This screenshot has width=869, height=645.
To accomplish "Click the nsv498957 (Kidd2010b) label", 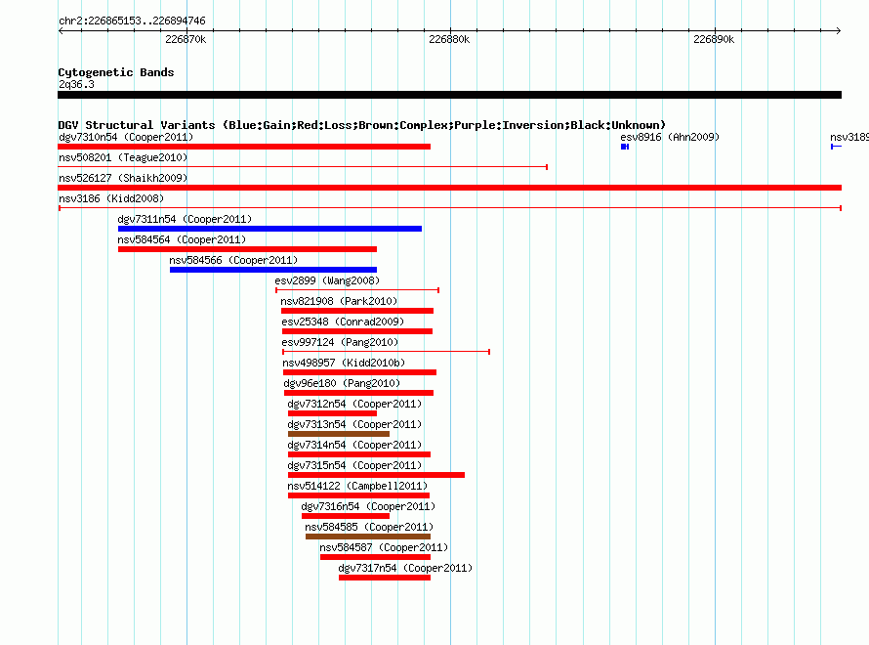I will pyautogui.click(x=344, y=363).
